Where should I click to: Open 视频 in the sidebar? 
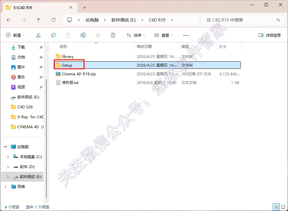(21, 87)
